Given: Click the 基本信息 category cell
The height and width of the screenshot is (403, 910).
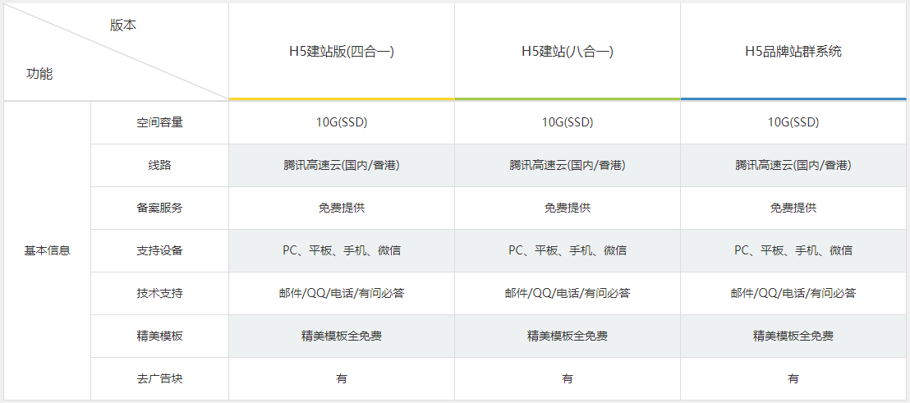Looking at the screenshot, I should [x=48, y=250].
